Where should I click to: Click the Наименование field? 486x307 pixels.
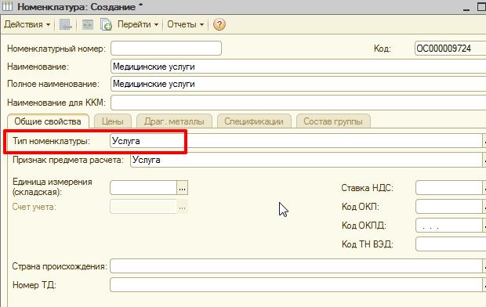point(298,67)
